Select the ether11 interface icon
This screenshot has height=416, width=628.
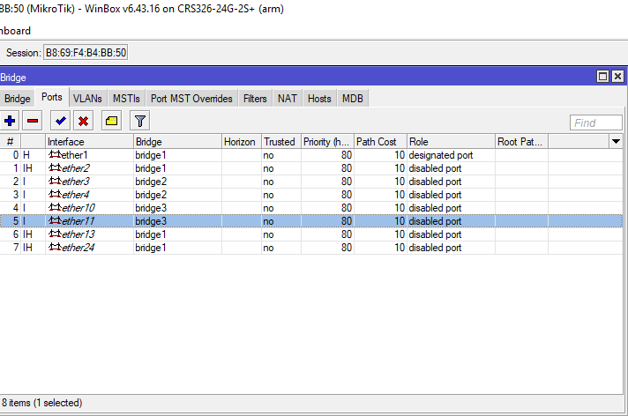point(55,220)
